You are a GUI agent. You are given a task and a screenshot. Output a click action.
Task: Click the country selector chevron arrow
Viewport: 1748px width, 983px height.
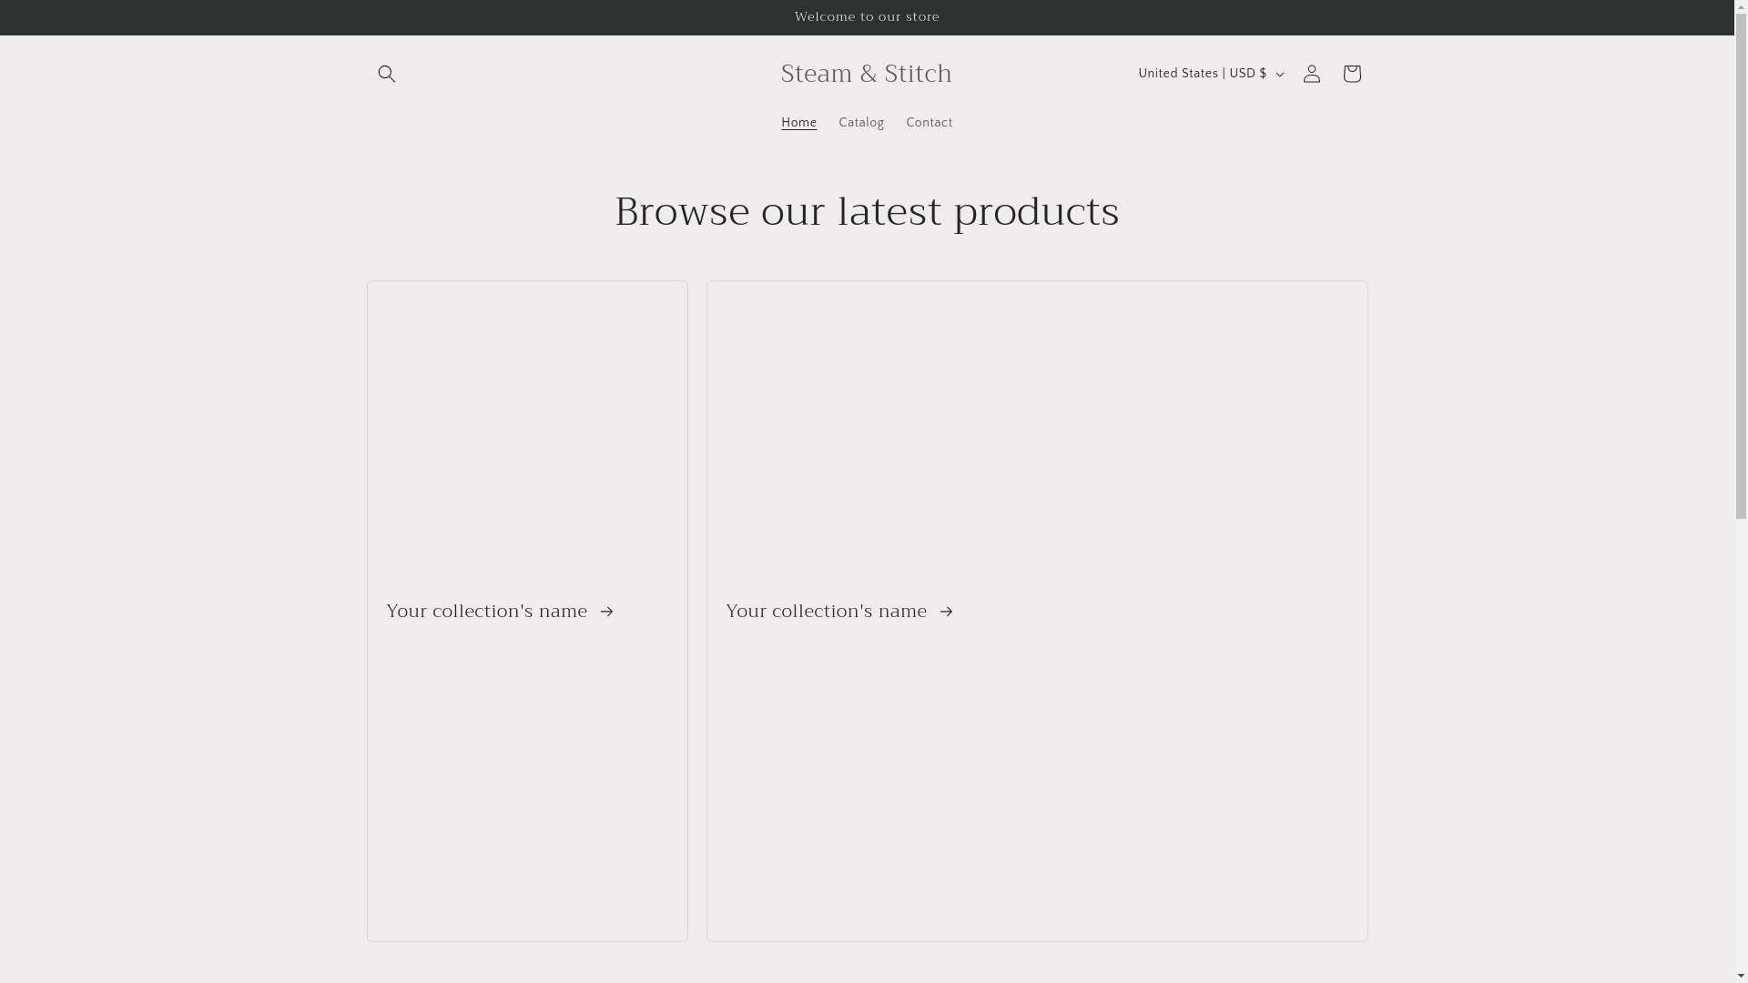pyautogui.click(x=1279, y=75)
